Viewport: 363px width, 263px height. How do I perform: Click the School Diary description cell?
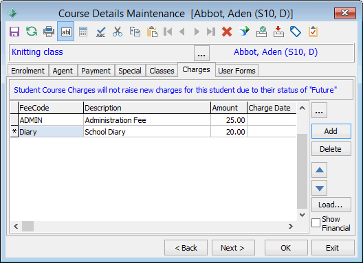[147, 132]
